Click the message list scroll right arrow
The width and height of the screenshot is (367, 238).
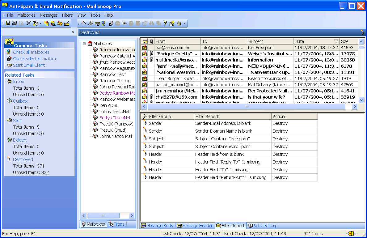355,107
